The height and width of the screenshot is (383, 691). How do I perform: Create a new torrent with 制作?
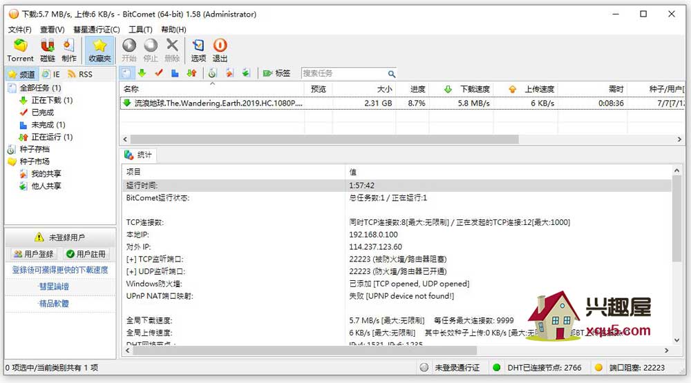pyautogui.click(x=68, y=50)
